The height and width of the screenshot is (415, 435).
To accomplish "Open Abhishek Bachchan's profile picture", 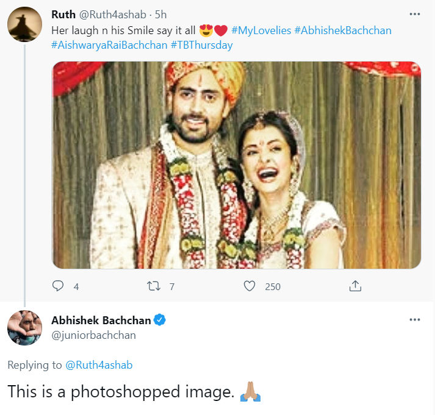I will pyautogui.click(x=24, y=328).
